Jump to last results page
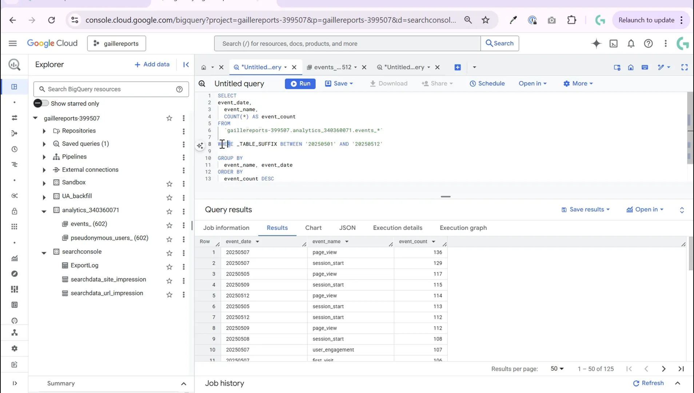Viewport: 694px width, 393px height. pos(681,369)
